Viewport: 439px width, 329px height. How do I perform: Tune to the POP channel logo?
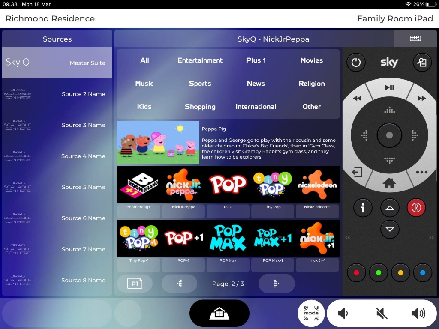[x=228, y=185]
